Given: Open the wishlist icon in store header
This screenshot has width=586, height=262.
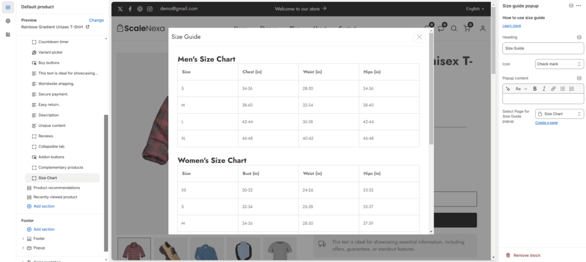Looking at the screenshot, I should [x=429, y=27].
